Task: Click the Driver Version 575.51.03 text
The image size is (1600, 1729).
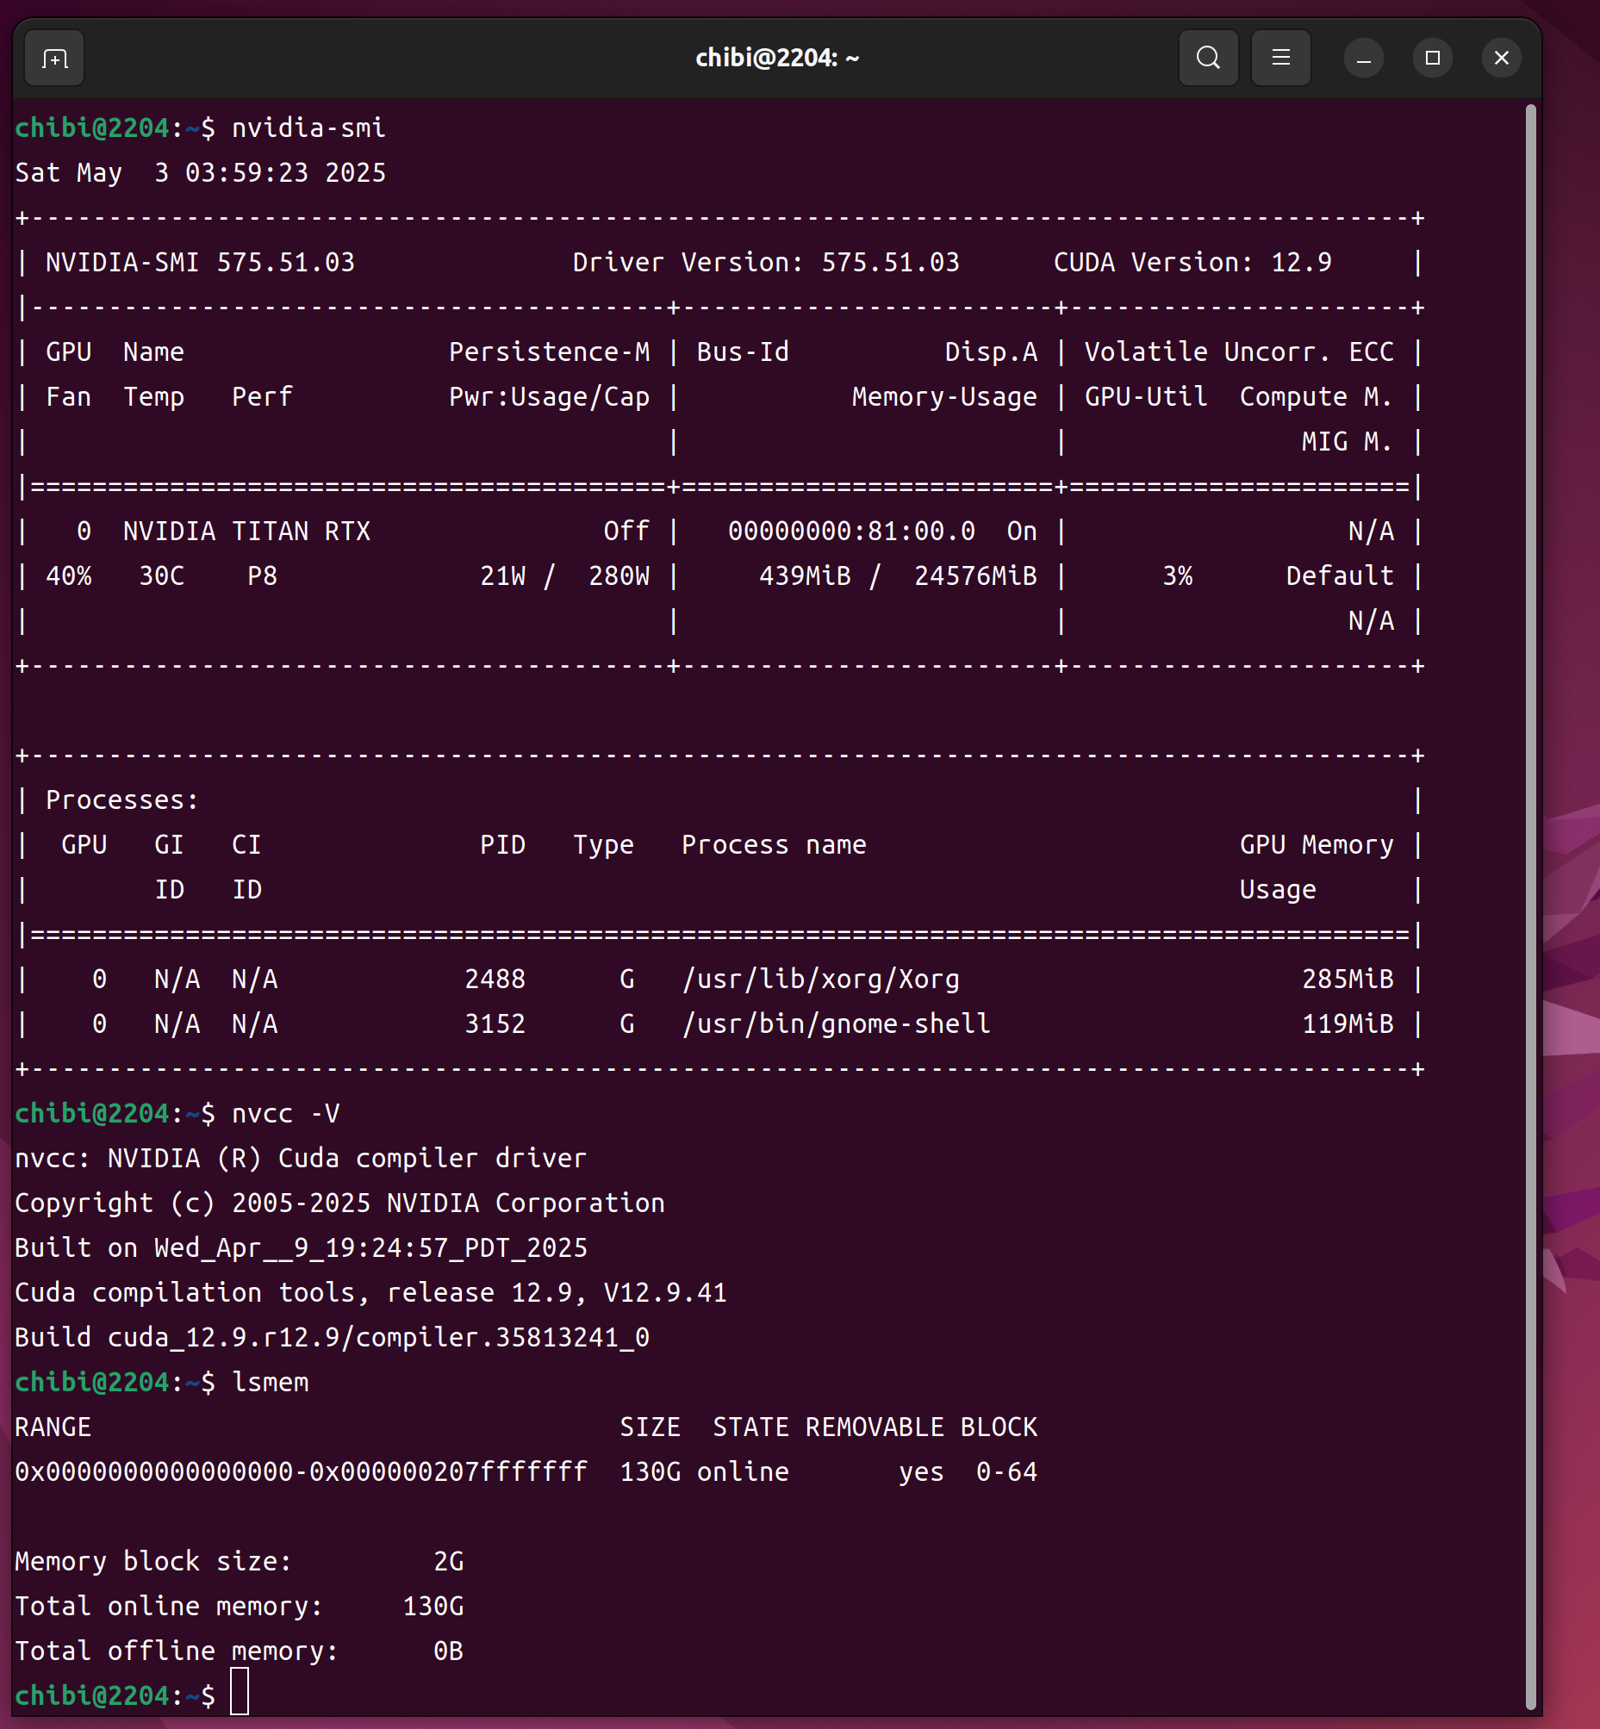Action: pyautogui.click(x=765, y=263)
